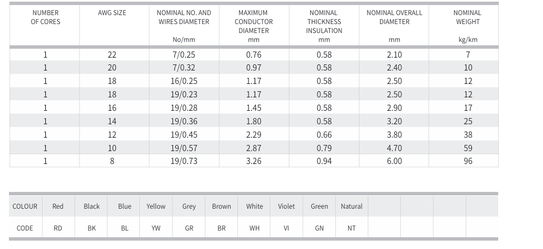The image size is (543, 249).
Task: Click the "COLOUR" row label
Action: point(25,206)
